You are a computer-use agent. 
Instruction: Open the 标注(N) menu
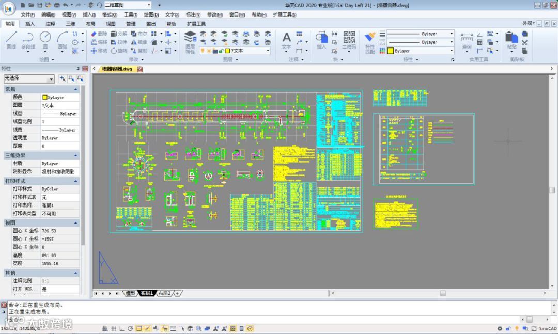[193, 14]
